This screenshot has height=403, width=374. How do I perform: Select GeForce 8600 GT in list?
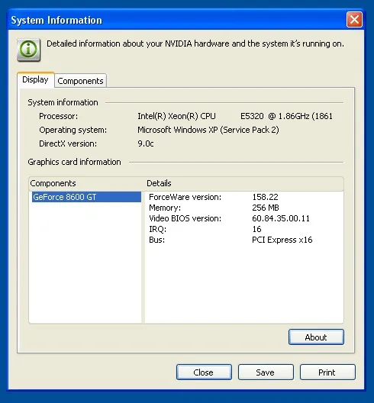86,197
